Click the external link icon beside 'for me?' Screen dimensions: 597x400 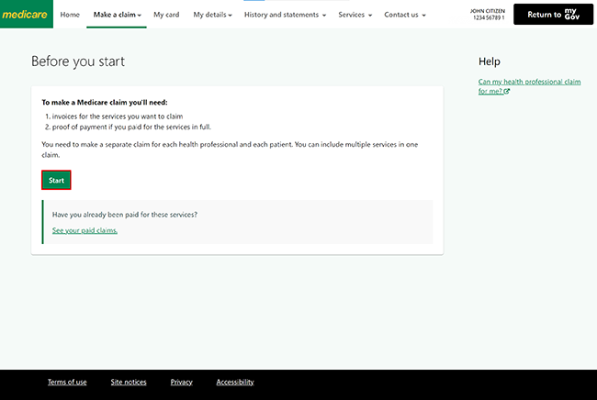(507, 91)
